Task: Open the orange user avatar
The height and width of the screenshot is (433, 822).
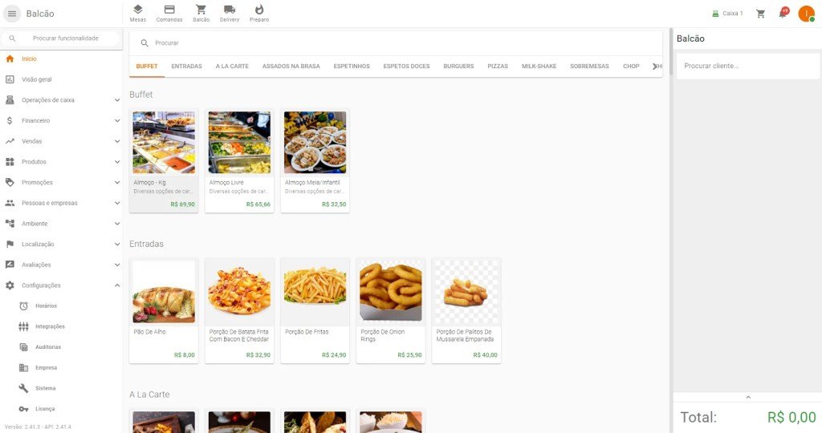Action: point(806,14)
